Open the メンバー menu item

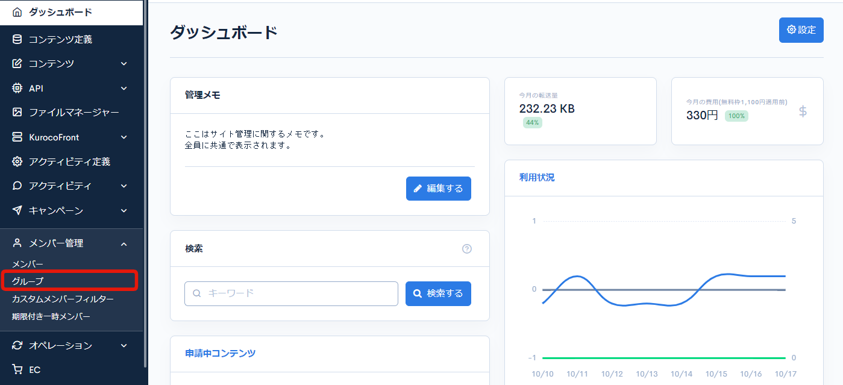tap(29, 263)
